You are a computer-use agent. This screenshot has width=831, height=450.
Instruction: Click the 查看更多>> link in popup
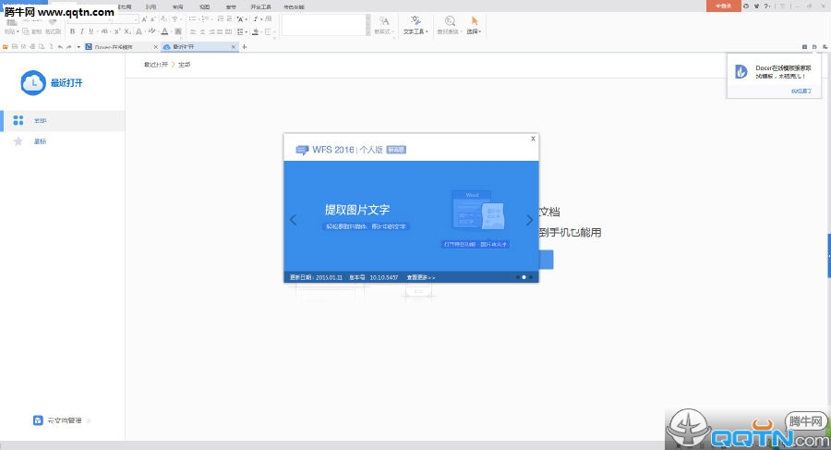point(418,276)
